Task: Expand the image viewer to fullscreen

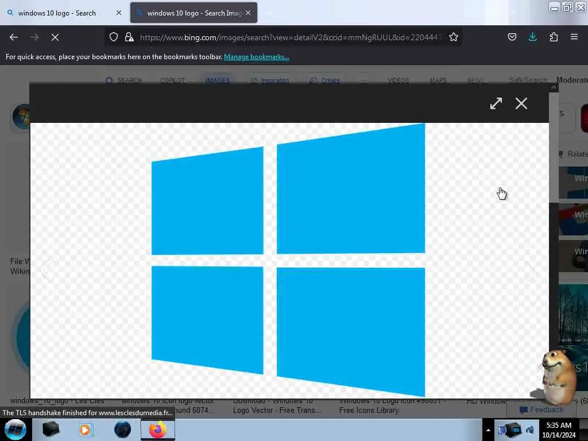Action: point(496,103)
